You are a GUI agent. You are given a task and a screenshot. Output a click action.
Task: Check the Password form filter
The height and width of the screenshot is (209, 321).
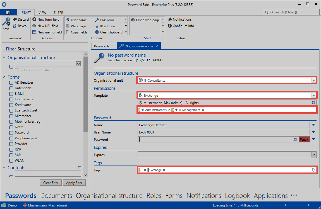click(x=11, y=133)
